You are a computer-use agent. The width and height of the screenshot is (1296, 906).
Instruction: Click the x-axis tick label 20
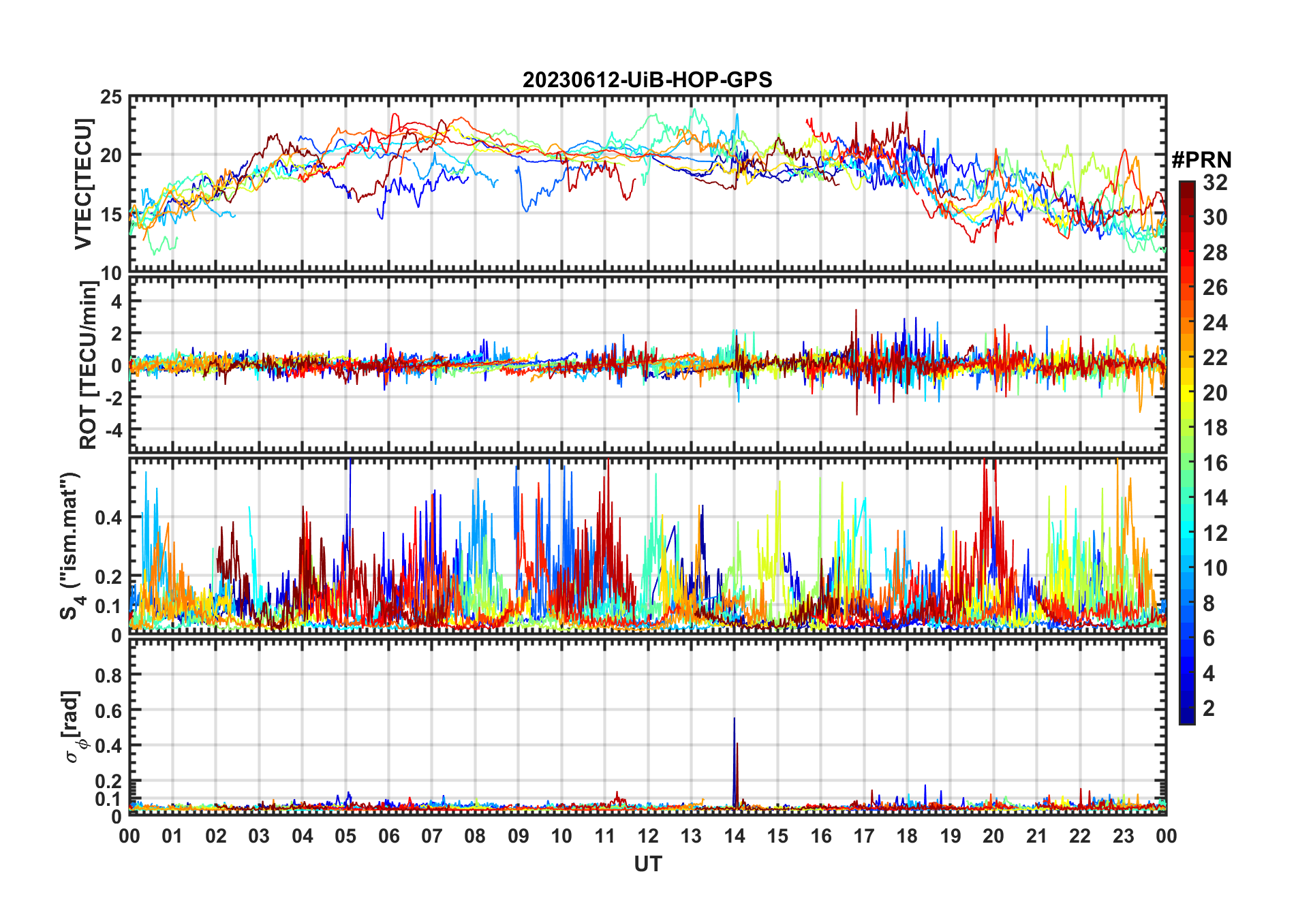tap(993, 836)
